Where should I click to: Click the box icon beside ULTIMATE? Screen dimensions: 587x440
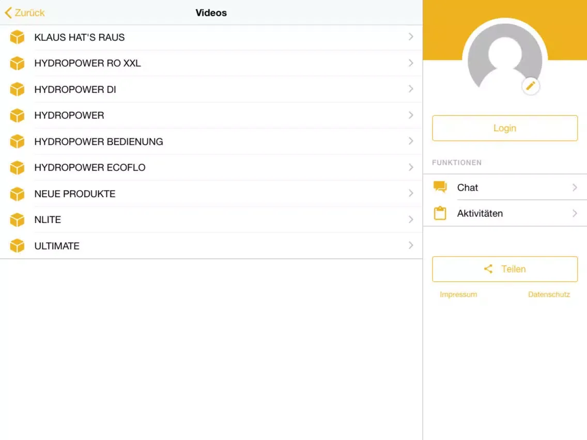(x=17, y=246)
